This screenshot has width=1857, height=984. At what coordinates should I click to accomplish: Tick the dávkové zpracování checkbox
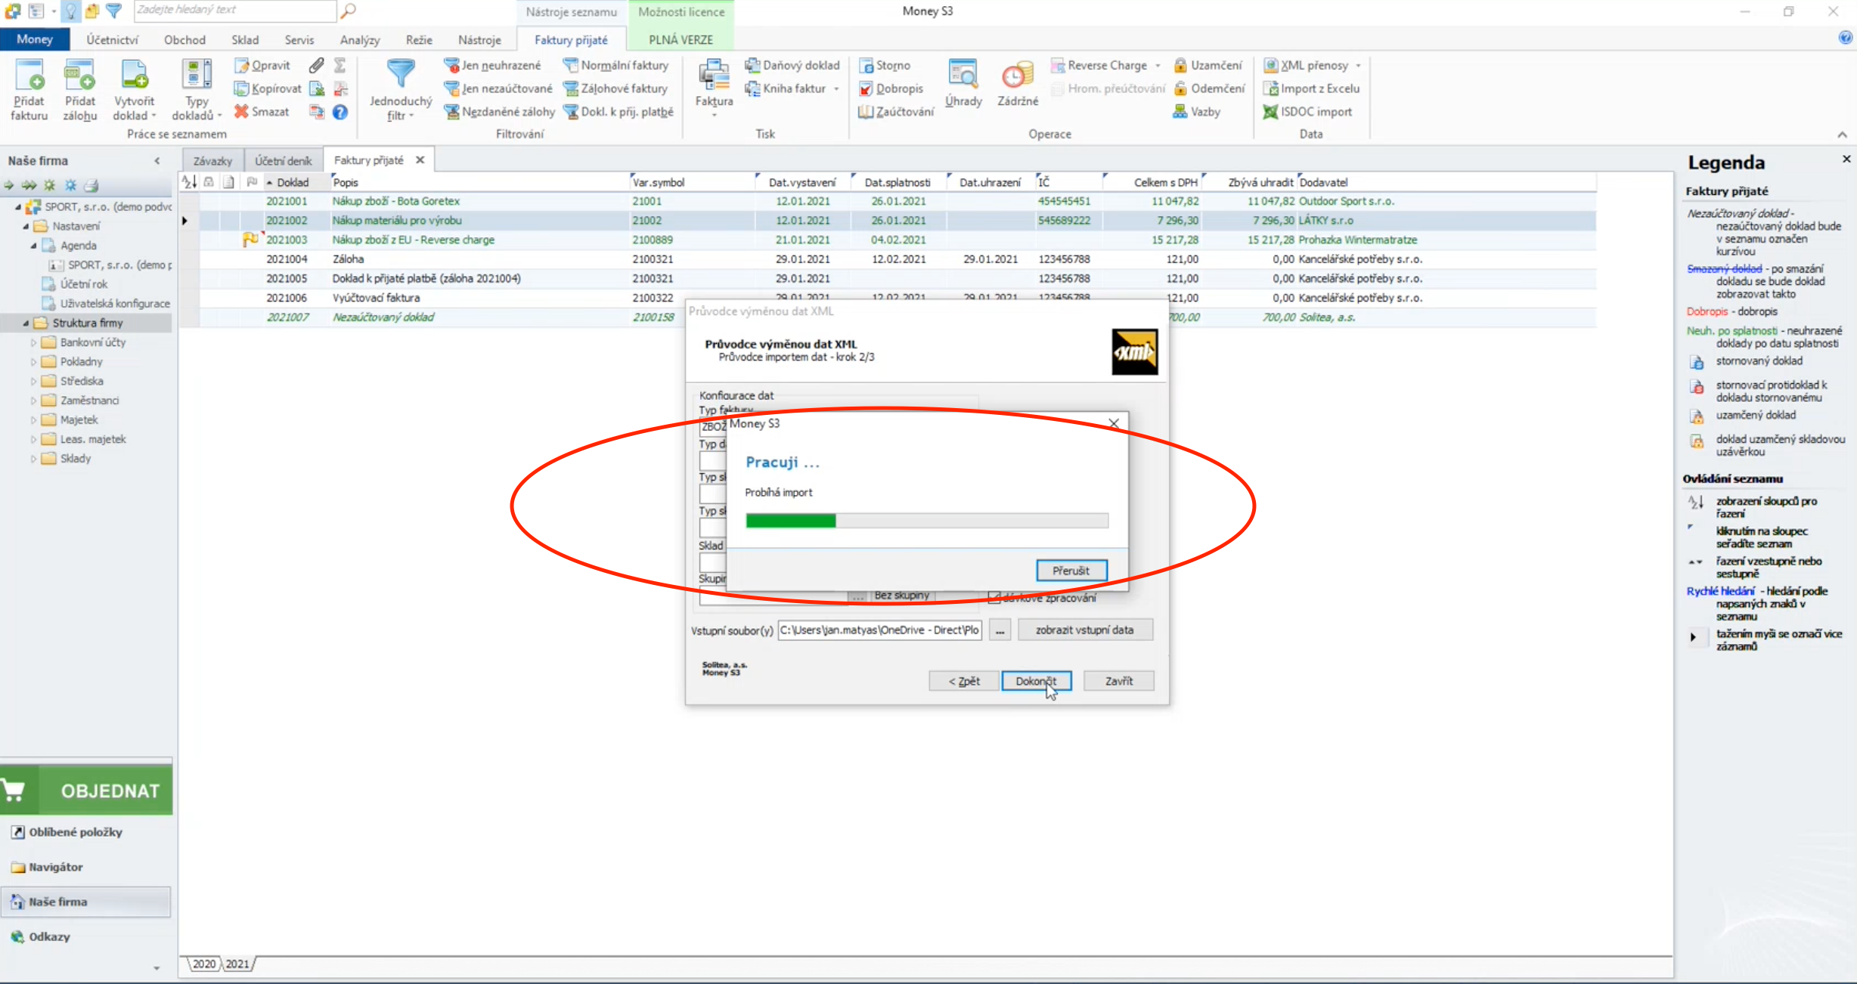tap(995, 598)
